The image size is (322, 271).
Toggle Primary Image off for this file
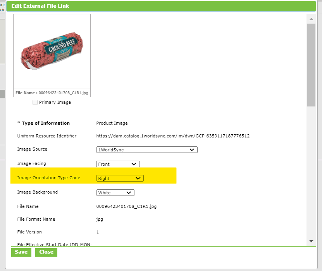[35, 102]
